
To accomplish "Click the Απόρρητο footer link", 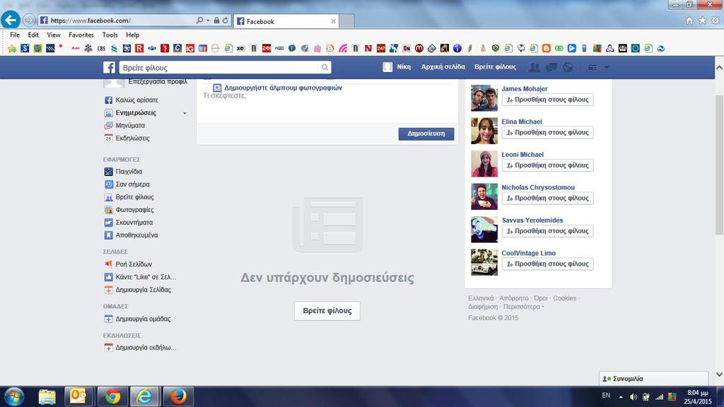I will 514,299.
